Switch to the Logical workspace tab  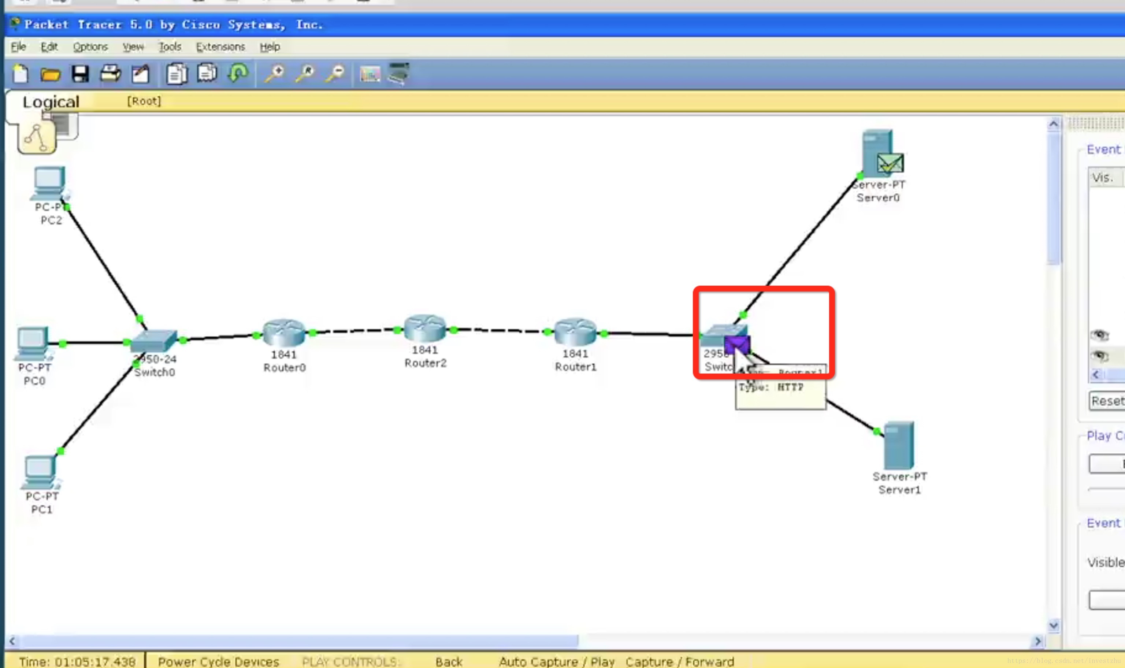tap(51, 102)
